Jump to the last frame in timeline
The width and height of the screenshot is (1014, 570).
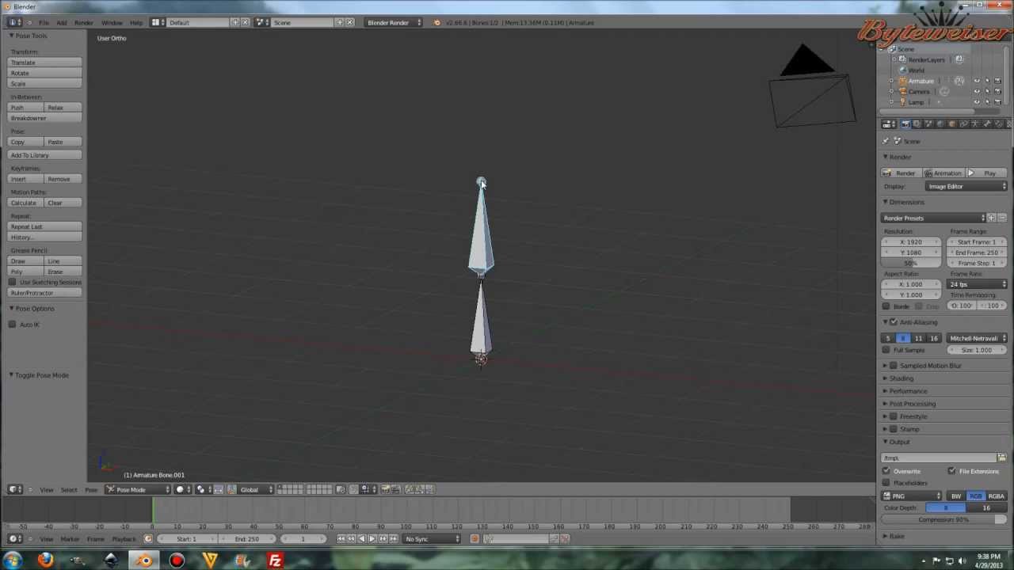pos(393,539)
